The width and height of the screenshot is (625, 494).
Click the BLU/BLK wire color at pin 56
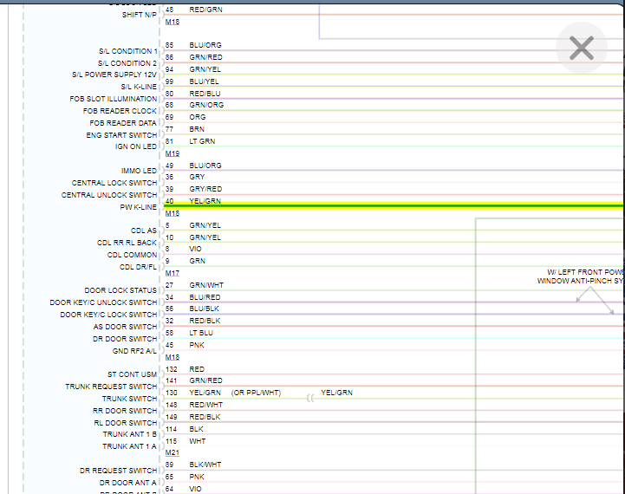click(x=204, y=309)
